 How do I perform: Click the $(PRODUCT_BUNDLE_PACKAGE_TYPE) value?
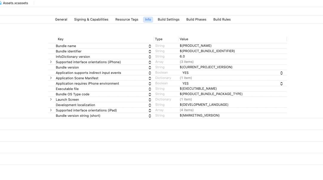211,94
